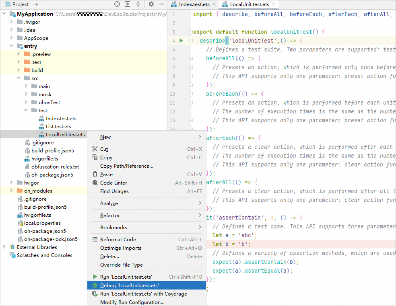Open the Project view dropdown
This screenshot has width=396, height=306.
[36, 4]
